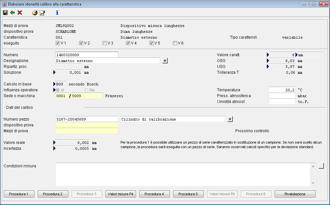Screen dimensions: 330x205
Task: Start Procedura 5
Action: click(x=188, y=194)
